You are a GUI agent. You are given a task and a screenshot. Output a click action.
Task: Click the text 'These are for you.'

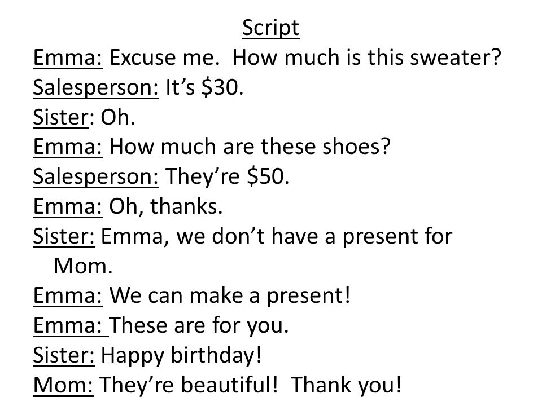click(x=199, y=325)
